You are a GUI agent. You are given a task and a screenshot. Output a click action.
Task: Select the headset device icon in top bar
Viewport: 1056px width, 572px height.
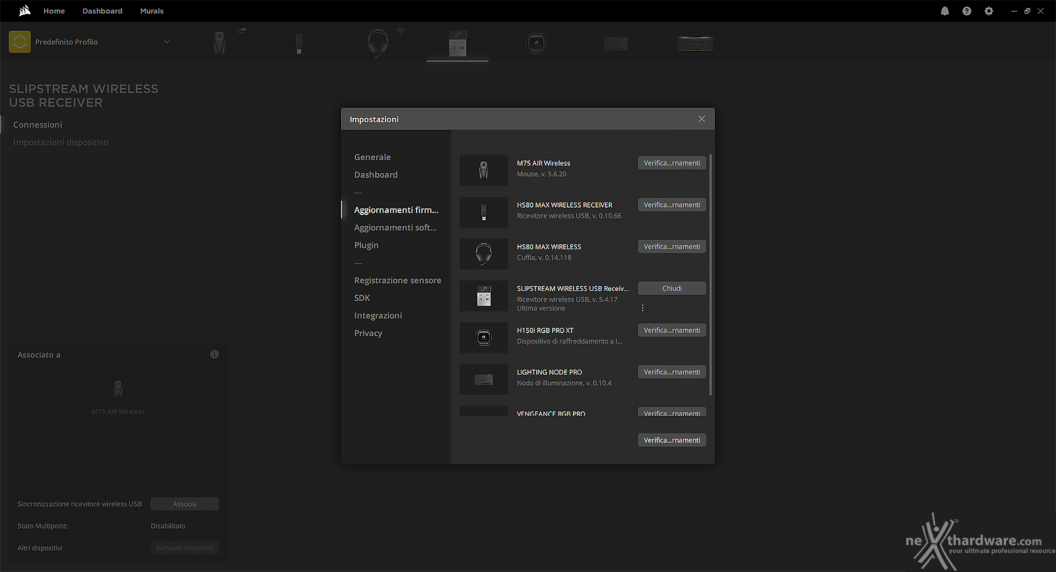point(378,43)
